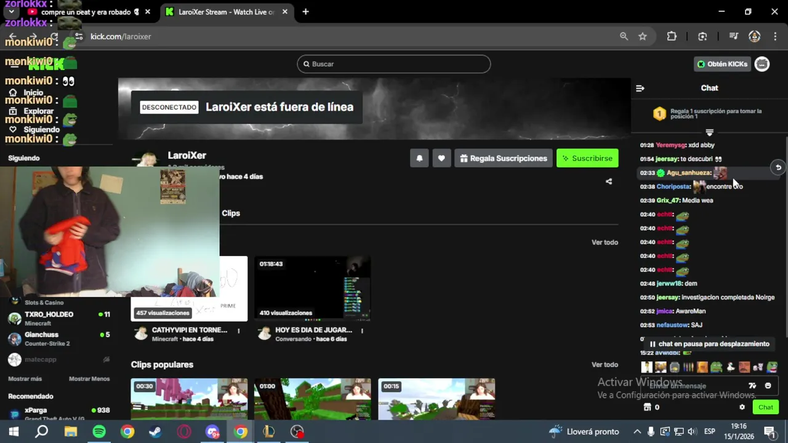Viewport: 788px width, 443px height.
Task: Open user profile avatar in header
Action: click(762, 64)
